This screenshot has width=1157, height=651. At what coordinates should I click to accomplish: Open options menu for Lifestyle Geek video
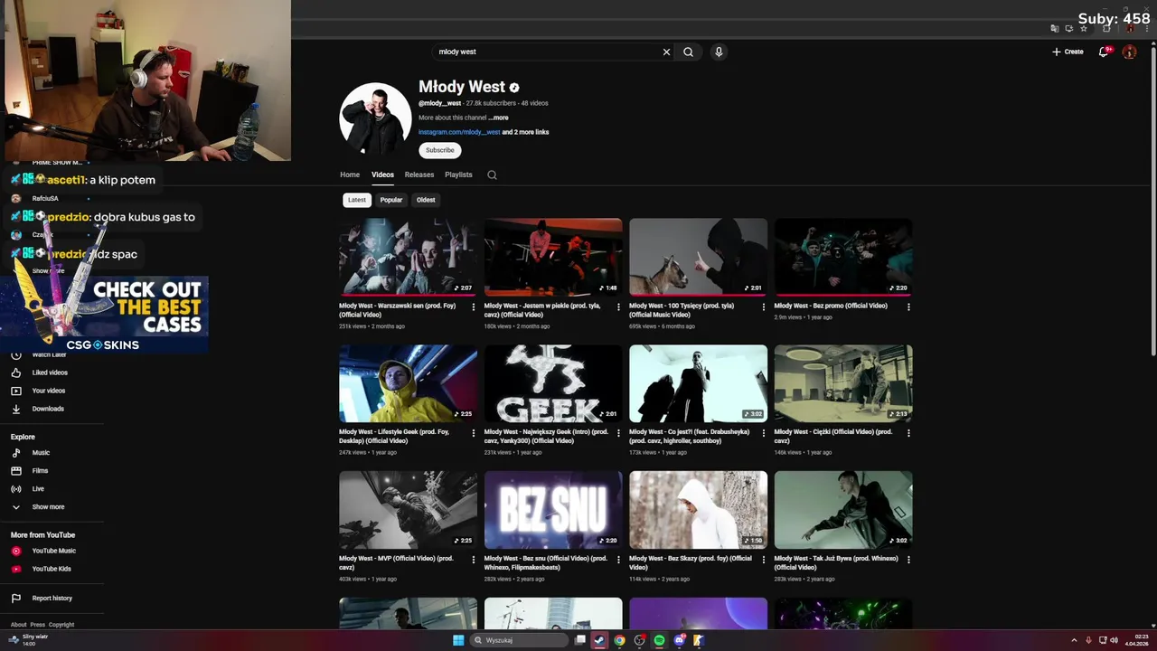(474, 433)
